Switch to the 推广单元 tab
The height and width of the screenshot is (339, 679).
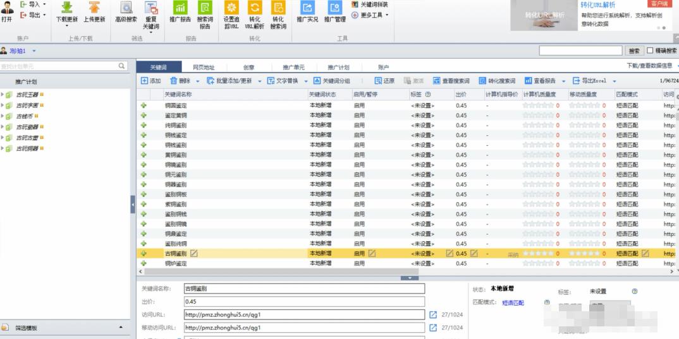click(293, 68)
